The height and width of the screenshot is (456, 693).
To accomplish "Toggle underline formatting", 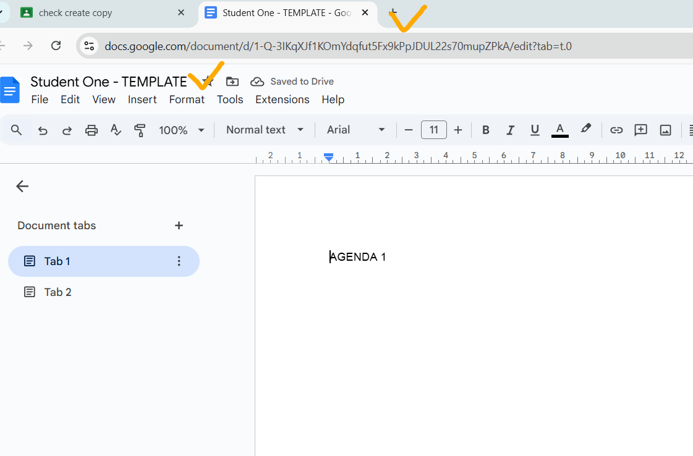I will click(534, 130).
